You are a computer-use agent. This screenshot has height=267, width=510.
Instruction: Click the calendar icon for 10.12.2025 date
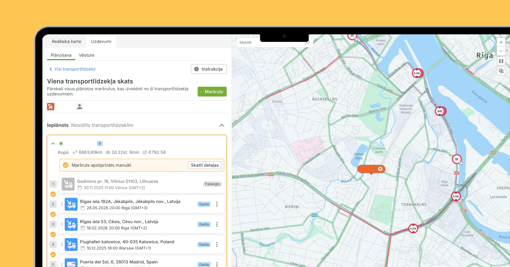pos(83,248)
